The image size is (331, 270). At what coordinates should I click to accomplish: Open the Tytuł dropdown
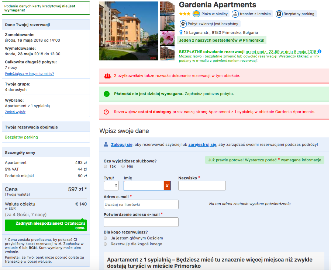pyautogui.click(x=111, y=186)
